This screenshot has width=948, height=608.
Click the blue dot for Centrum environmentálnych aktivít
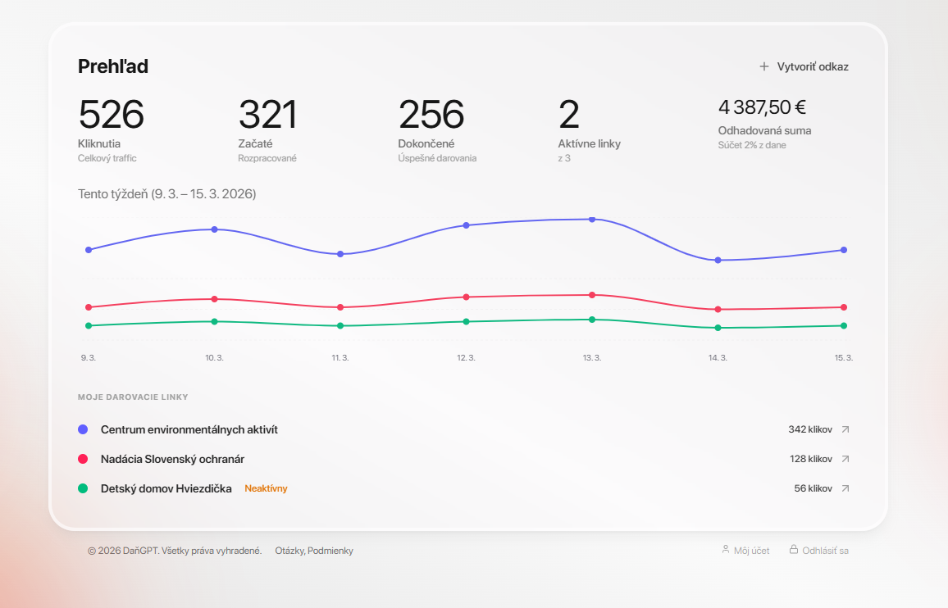tap(83, 429)
